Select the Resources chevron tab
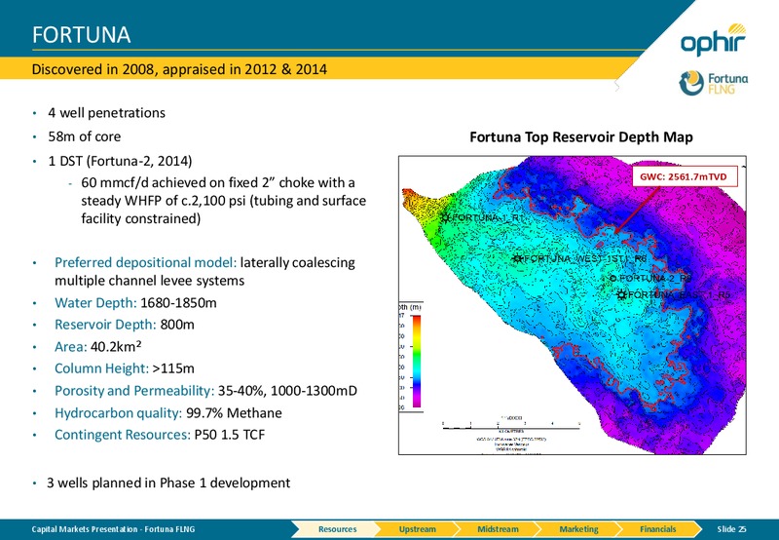 (337, 529)
